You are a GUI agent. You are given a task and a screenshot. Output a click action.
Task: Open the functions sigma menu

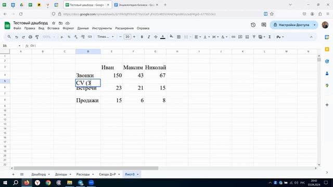[x=270, y=37]
